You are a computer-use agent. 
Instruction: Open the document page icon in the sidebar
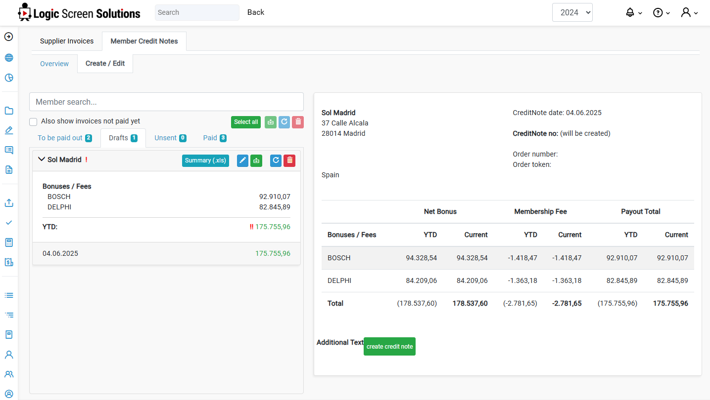pos(8,170)
